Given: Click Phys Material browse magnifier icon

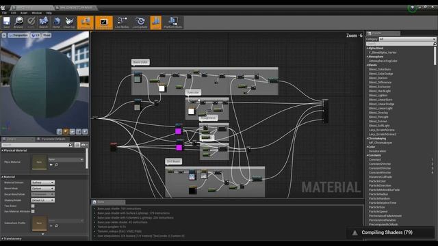Looking at the screenshot, I should click(56, 165).
